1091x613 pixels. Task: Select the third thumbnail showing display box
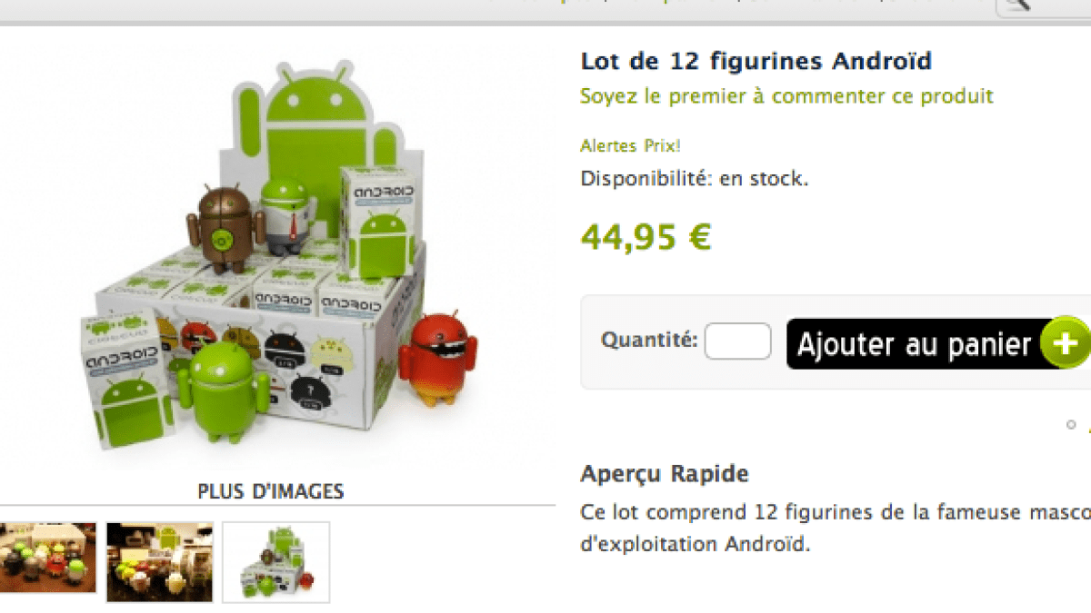click(x=276, y=562)
